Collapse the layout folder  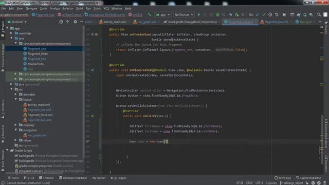coord(15,99)
